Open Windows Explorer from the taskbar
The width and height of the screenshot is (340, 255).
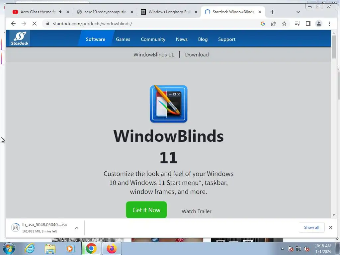coord(50,249)
